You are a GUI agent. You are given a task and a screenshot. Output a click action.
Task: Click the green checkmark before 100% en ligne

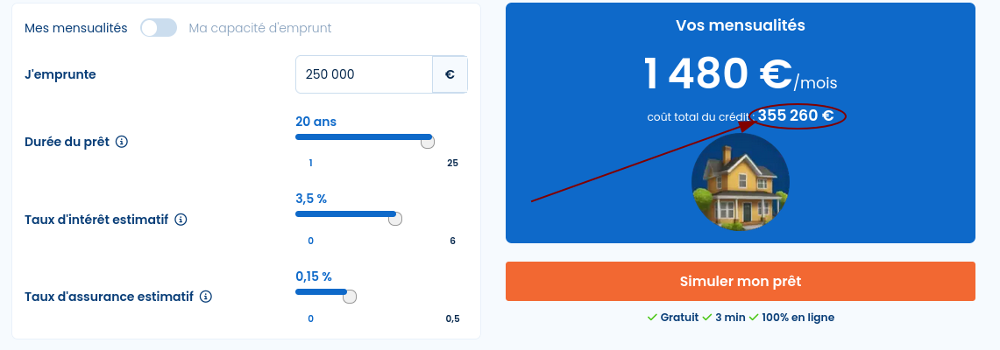tap(754, 318)
